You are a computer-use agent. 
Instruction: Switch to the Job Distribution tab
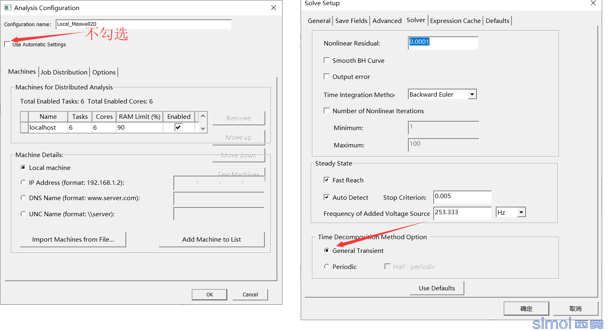click(x=64, y=72)
